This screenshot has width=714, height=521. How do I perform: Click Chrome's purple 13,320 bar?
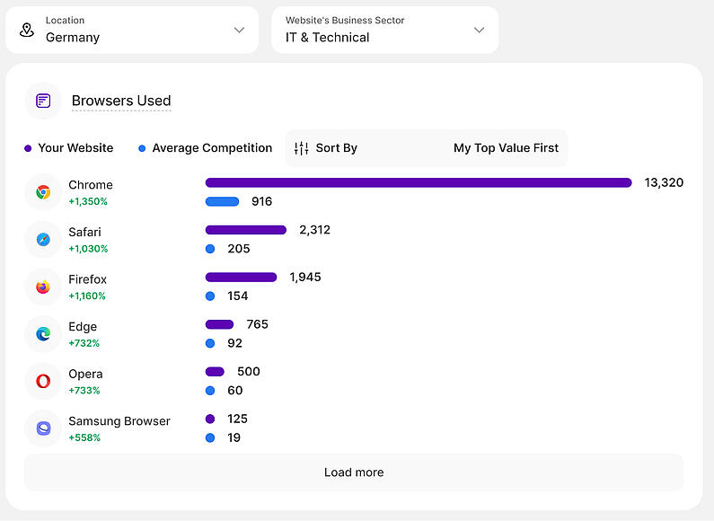click(419, 182)
